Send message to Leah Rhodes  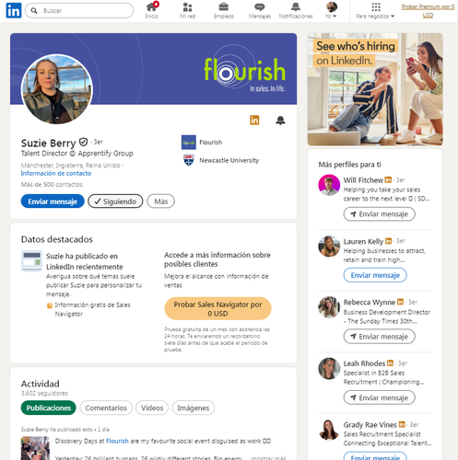point(379,397)
